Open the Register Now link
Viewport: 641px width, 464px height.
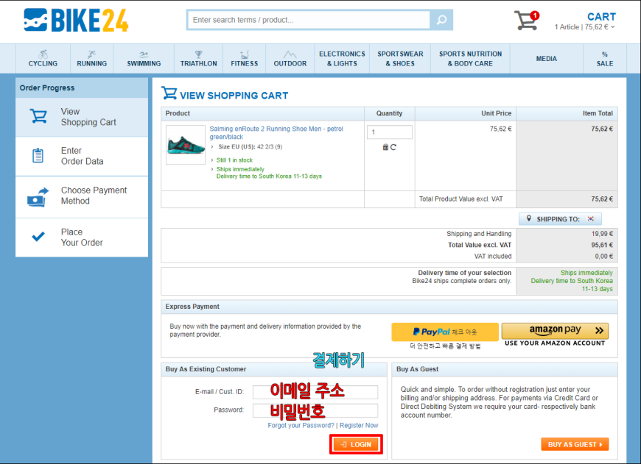coord(359,425)
